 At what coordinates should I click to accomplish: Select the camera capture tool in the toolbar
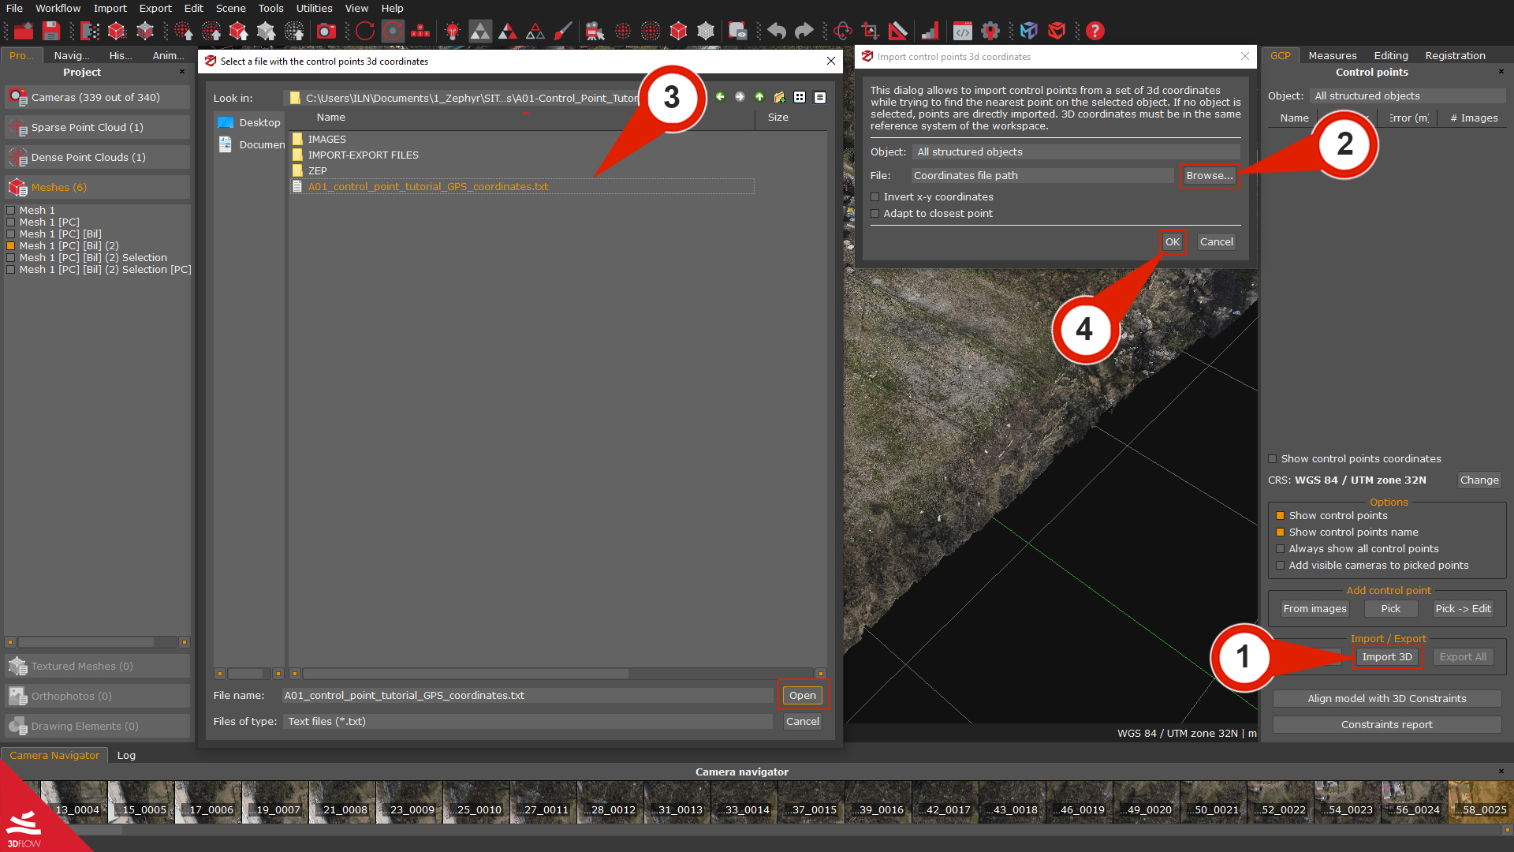(326, 31)
